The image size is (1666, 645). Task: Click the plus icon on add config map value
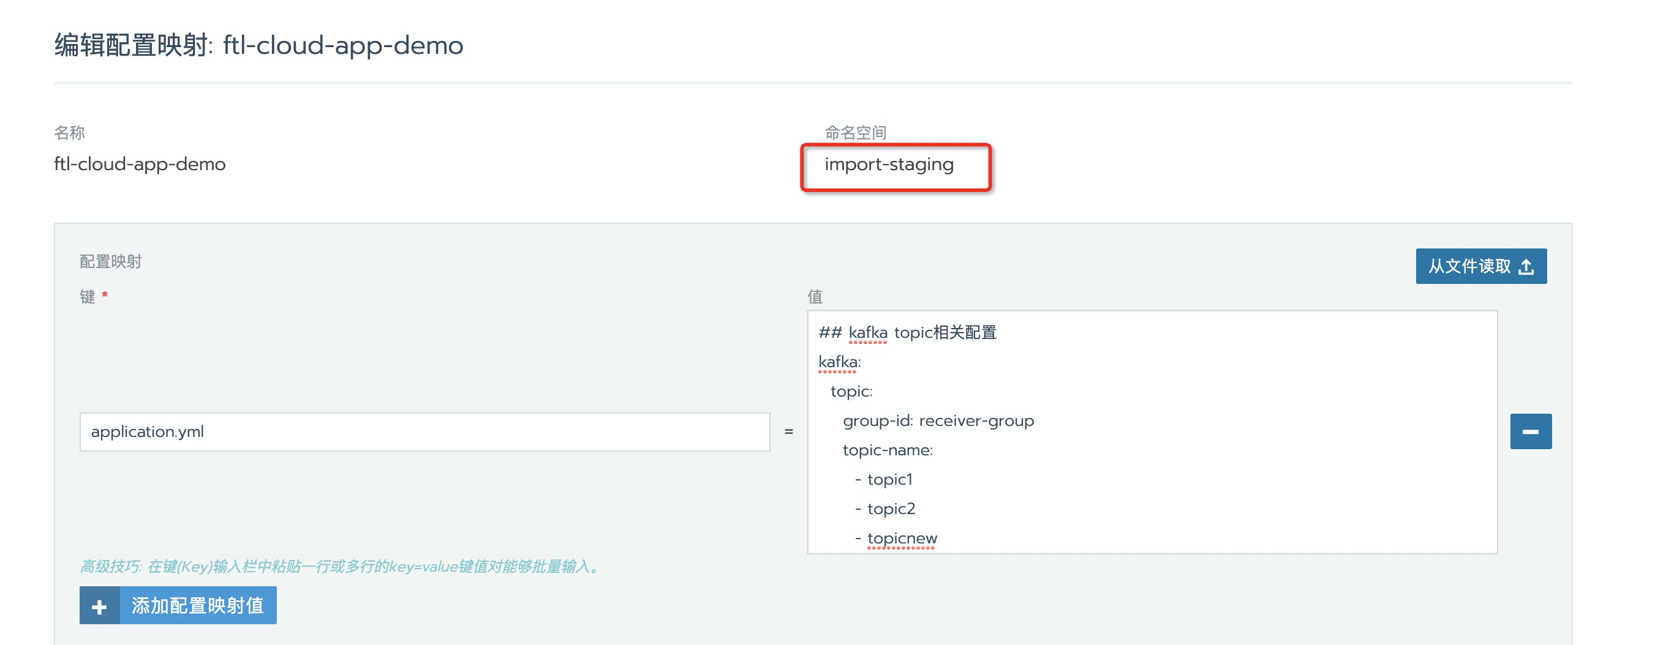[x=99, y=606]
